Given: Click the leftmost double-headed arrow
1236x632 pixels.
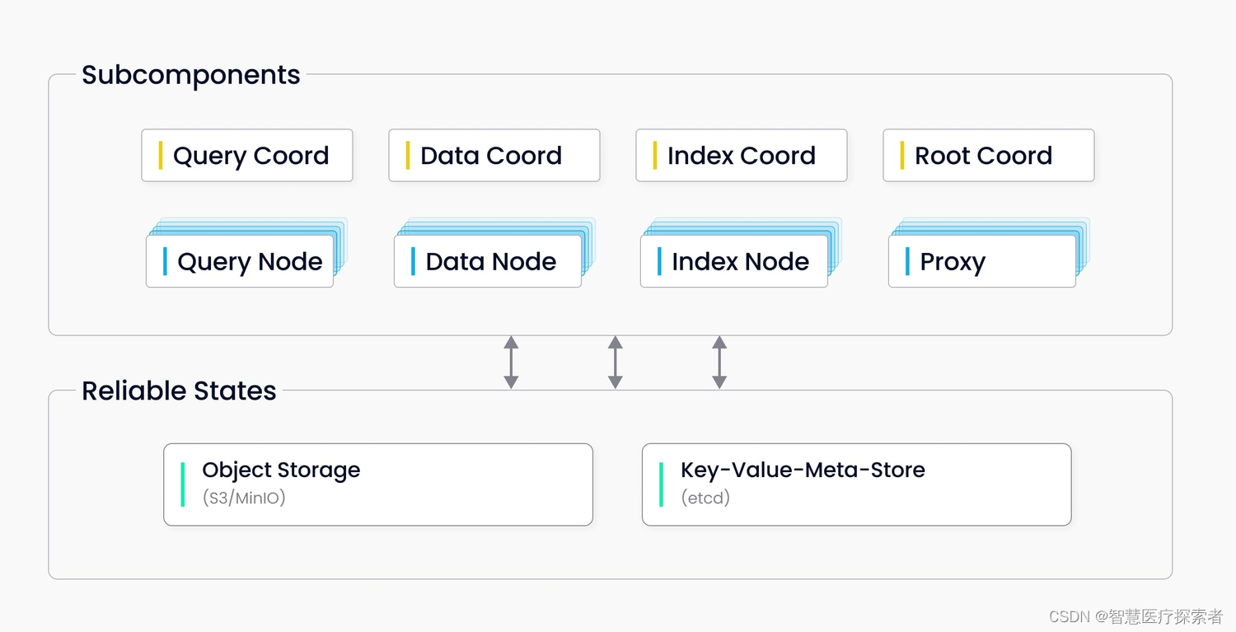Looking at the screenshot, I should pyautogui.click(x=511, y=363).
